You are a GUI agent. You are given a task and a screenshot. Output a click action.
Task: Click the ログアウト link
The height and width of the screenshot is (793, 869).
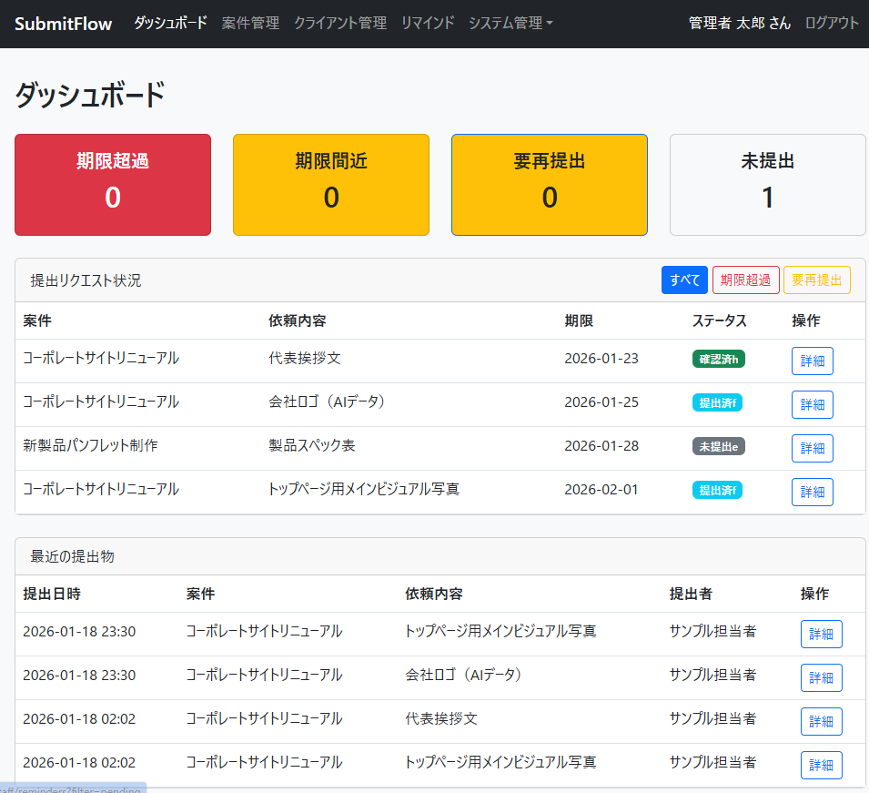pos(832,23)
